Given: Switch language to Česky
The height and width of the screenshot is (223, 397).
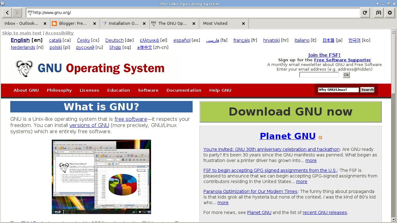Looking at the screenshot, I should pos(83,40).
